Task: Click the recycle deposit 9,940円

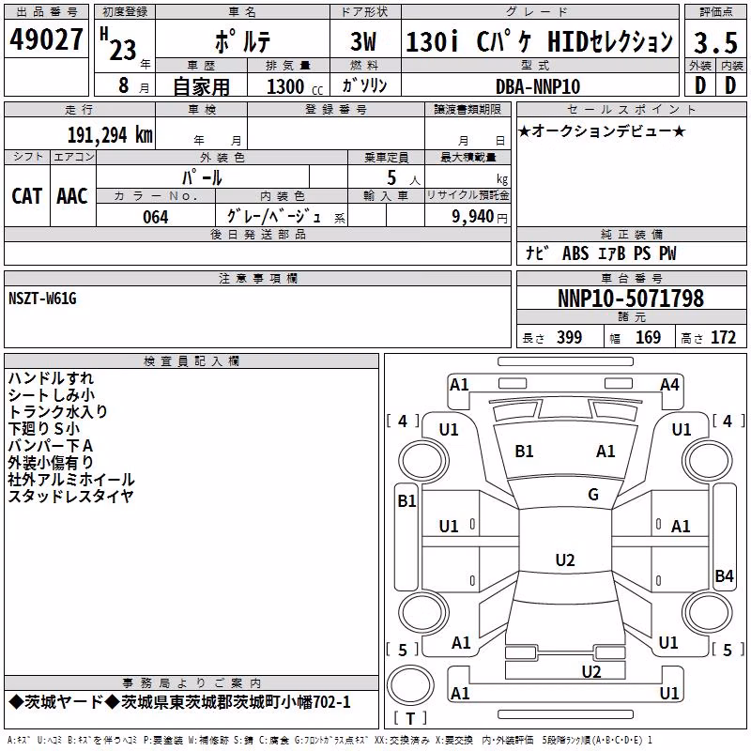Action: coord(480,217)
